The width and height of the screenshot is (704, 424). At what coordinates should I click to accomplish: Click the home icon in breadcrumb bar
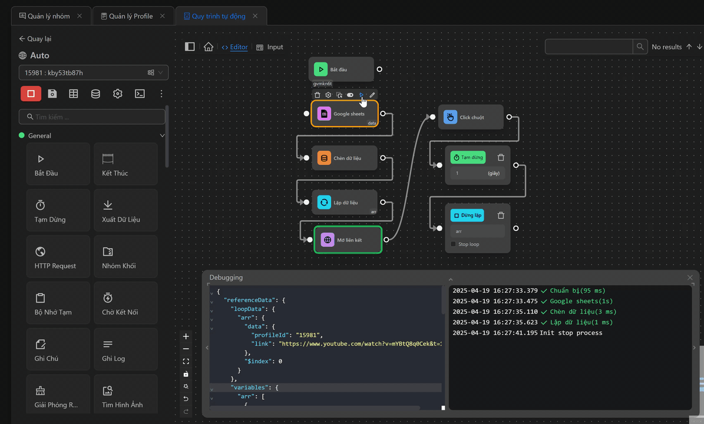[x=208, y=47]
